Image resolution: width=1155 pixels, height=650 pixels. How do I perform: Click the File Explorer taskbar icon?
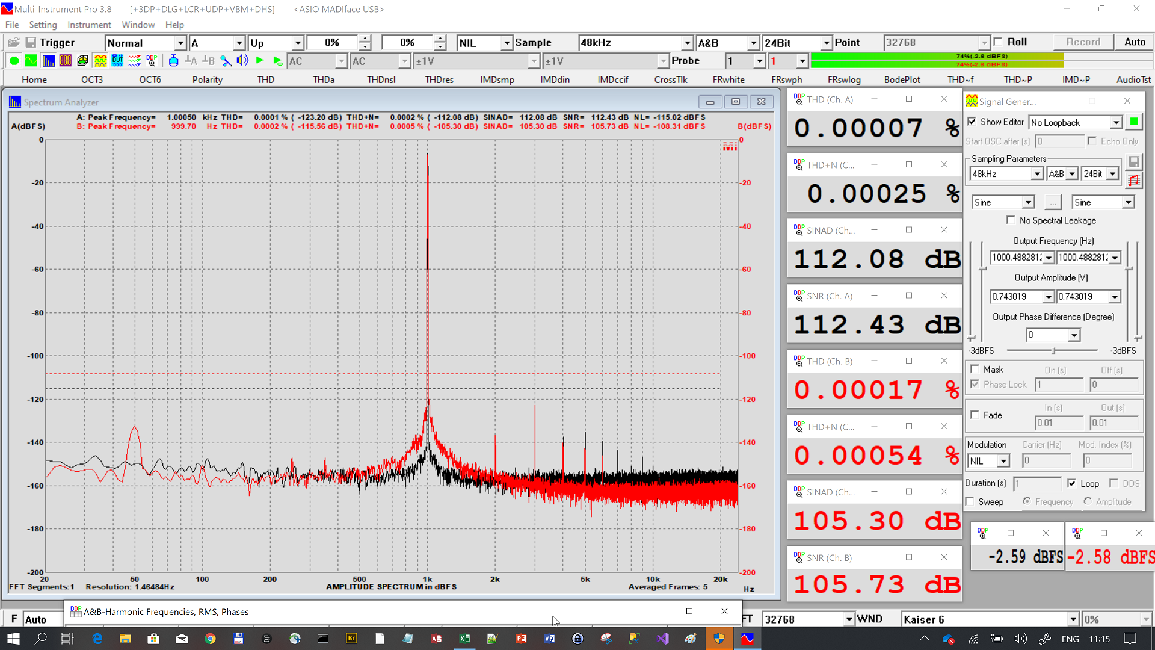point(125,639)
